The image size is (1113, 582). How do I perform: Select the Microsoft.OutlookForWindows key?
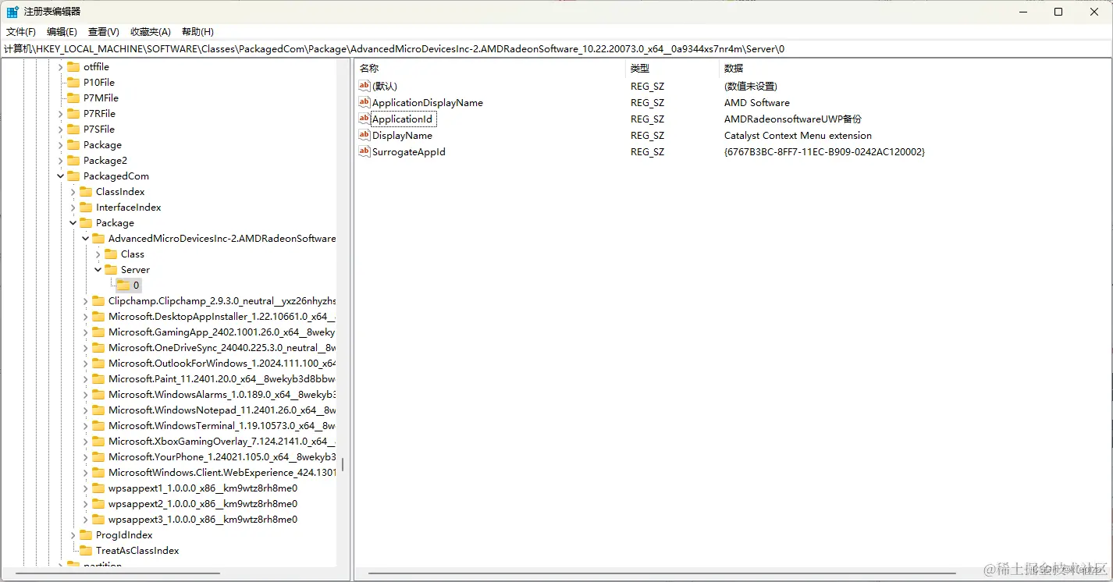pos(222,364)
